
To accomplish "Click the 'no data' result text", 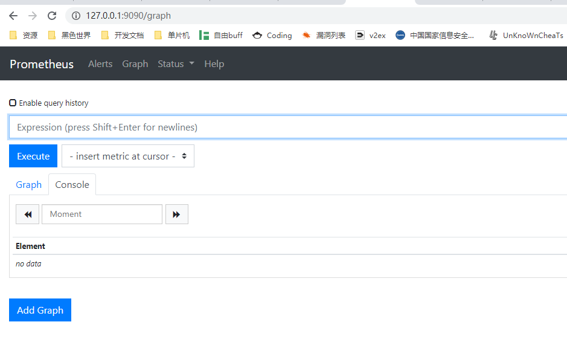I will click(x=28, y=264).
